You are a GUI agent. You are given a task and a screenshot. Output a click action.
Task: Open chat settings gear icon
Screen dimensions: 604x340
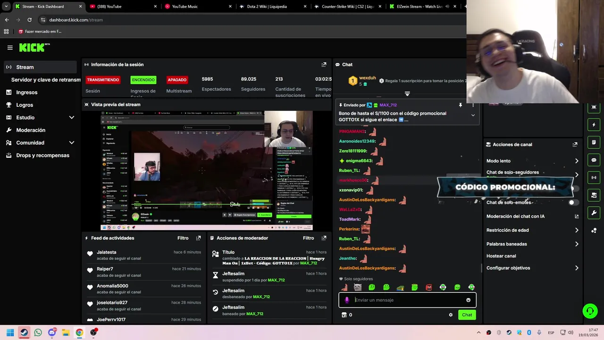tap(451, 315)
